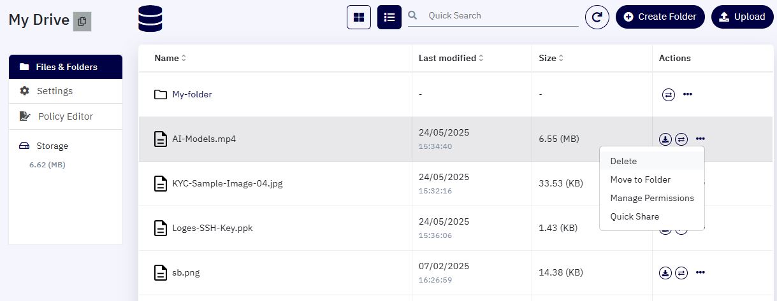Click Create Folder button

point(660,17)
